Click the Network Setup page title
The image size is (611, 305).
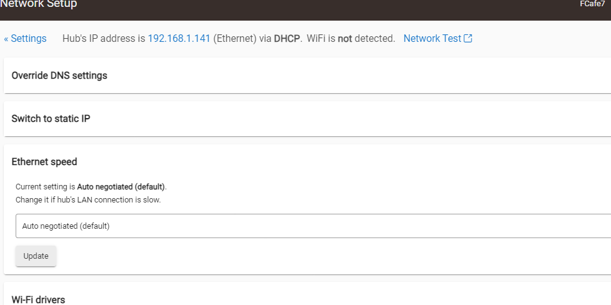[x=39, y=4]
